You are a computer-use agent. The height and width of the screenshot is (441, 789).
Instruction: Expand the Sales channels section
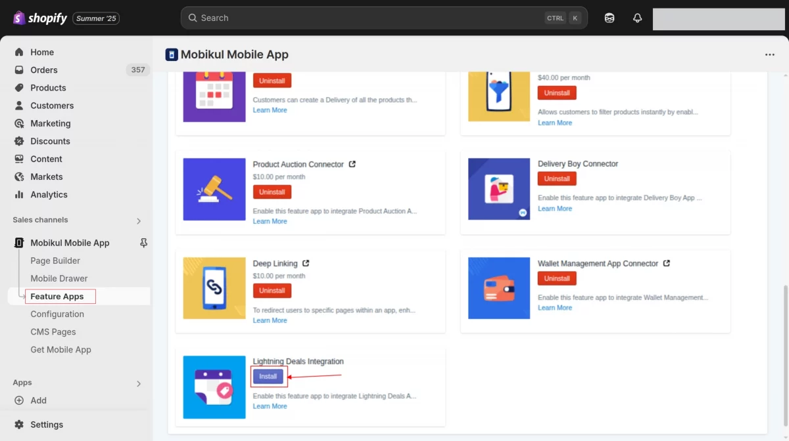click(138, 220)
